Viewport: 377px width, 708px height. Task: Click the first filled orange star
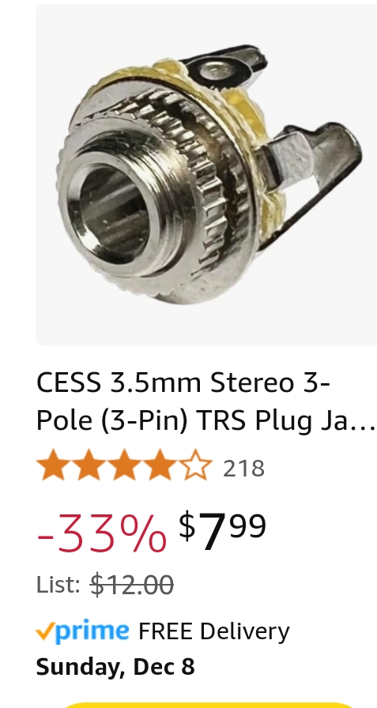53,465
